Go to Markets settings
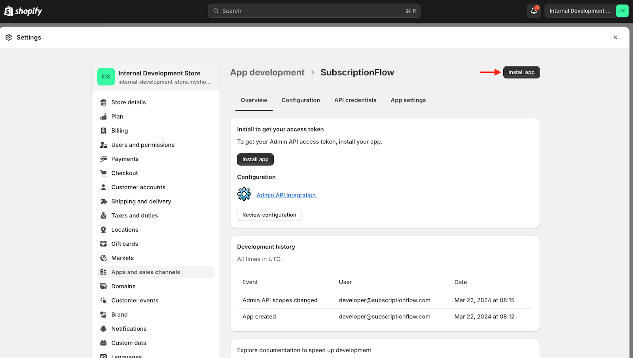The height and width of the screenshot is (358, 633). tap(155, 258)
